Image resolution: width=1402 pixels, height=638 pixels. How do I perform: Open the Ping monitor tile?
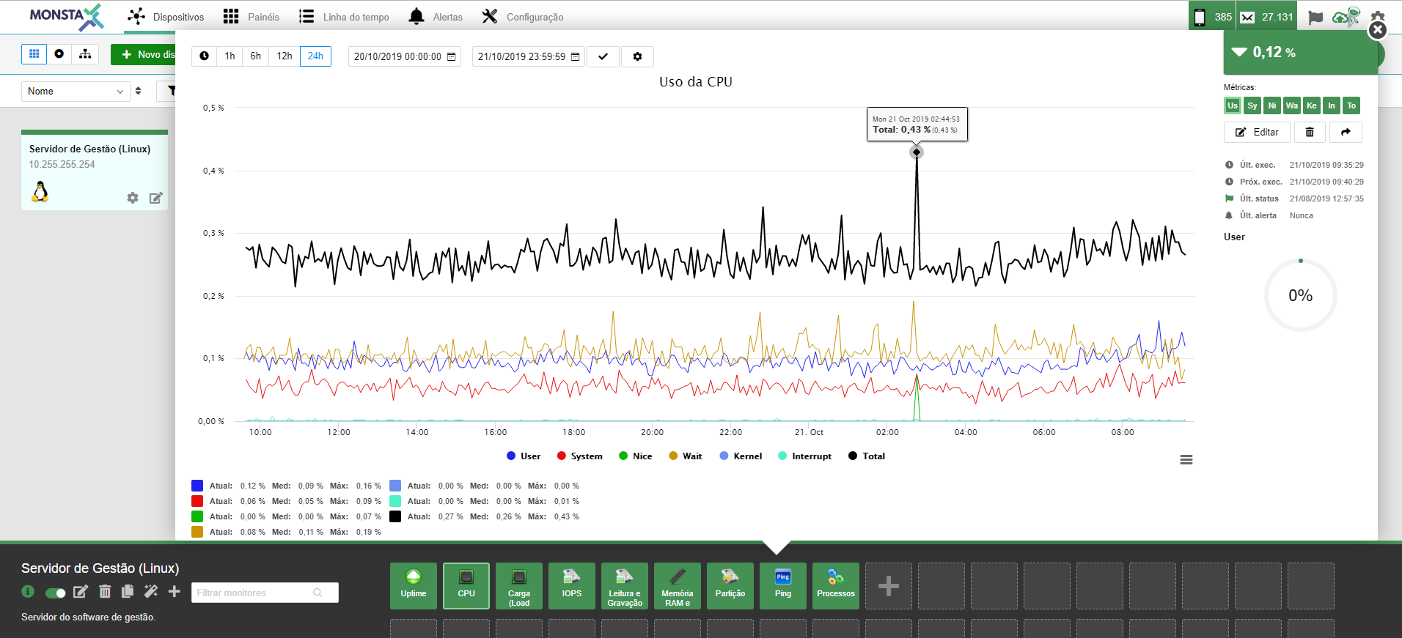[x=783, y=586]
